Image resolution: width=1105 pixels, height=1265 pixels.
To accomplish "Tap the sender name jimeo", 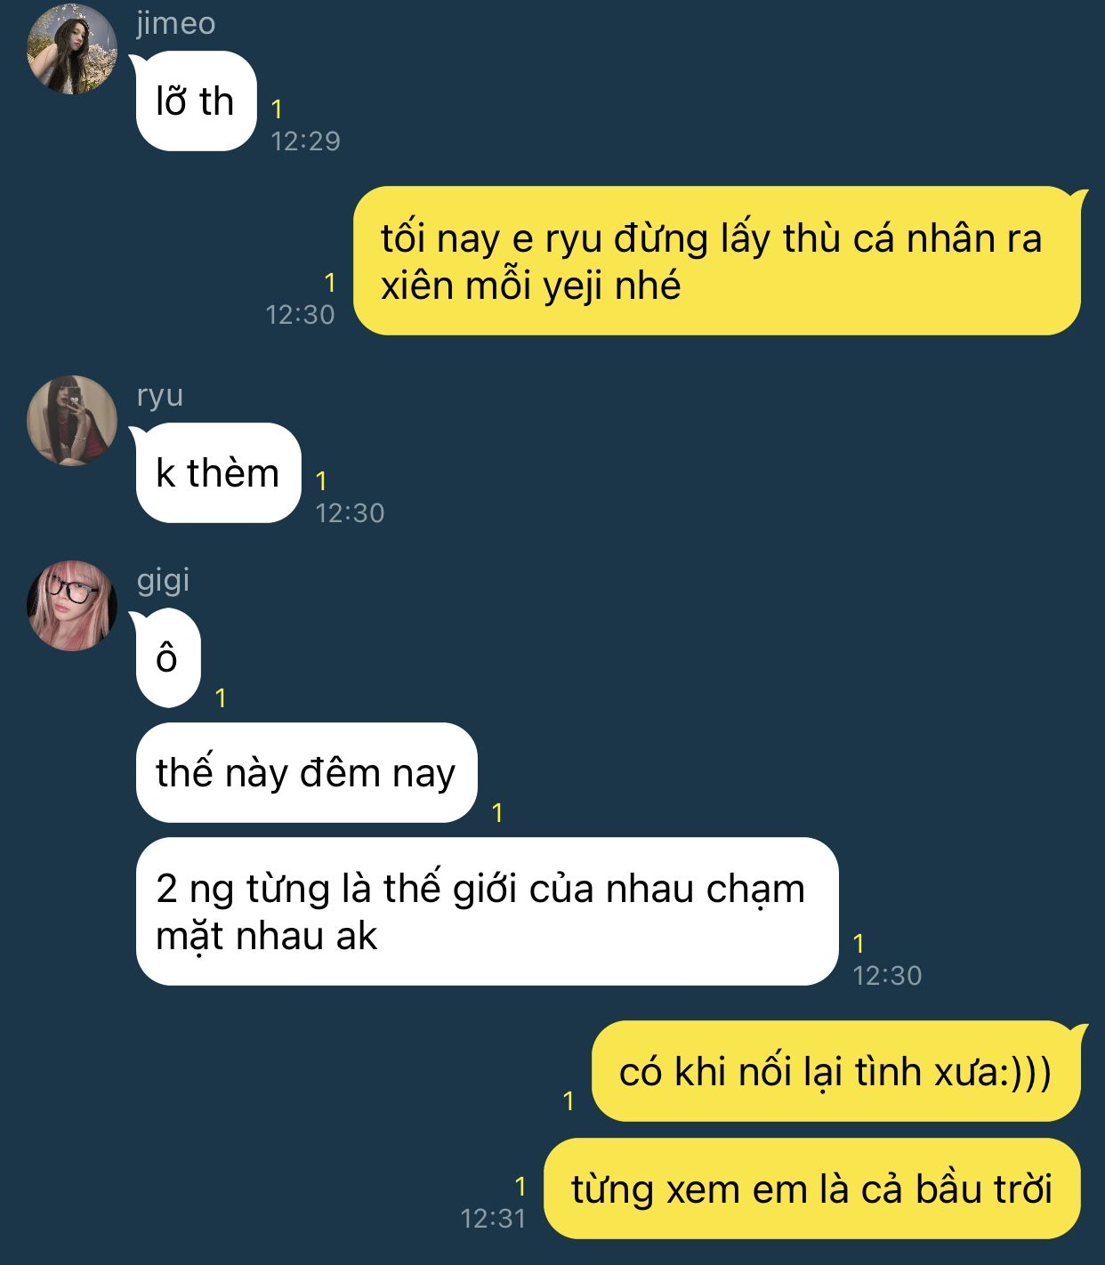I will point(175,23).
